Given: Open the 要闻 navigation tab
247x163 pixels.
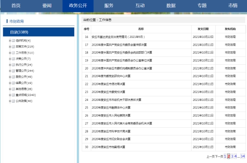Looking at the screenshot, I should coord(47,6).
